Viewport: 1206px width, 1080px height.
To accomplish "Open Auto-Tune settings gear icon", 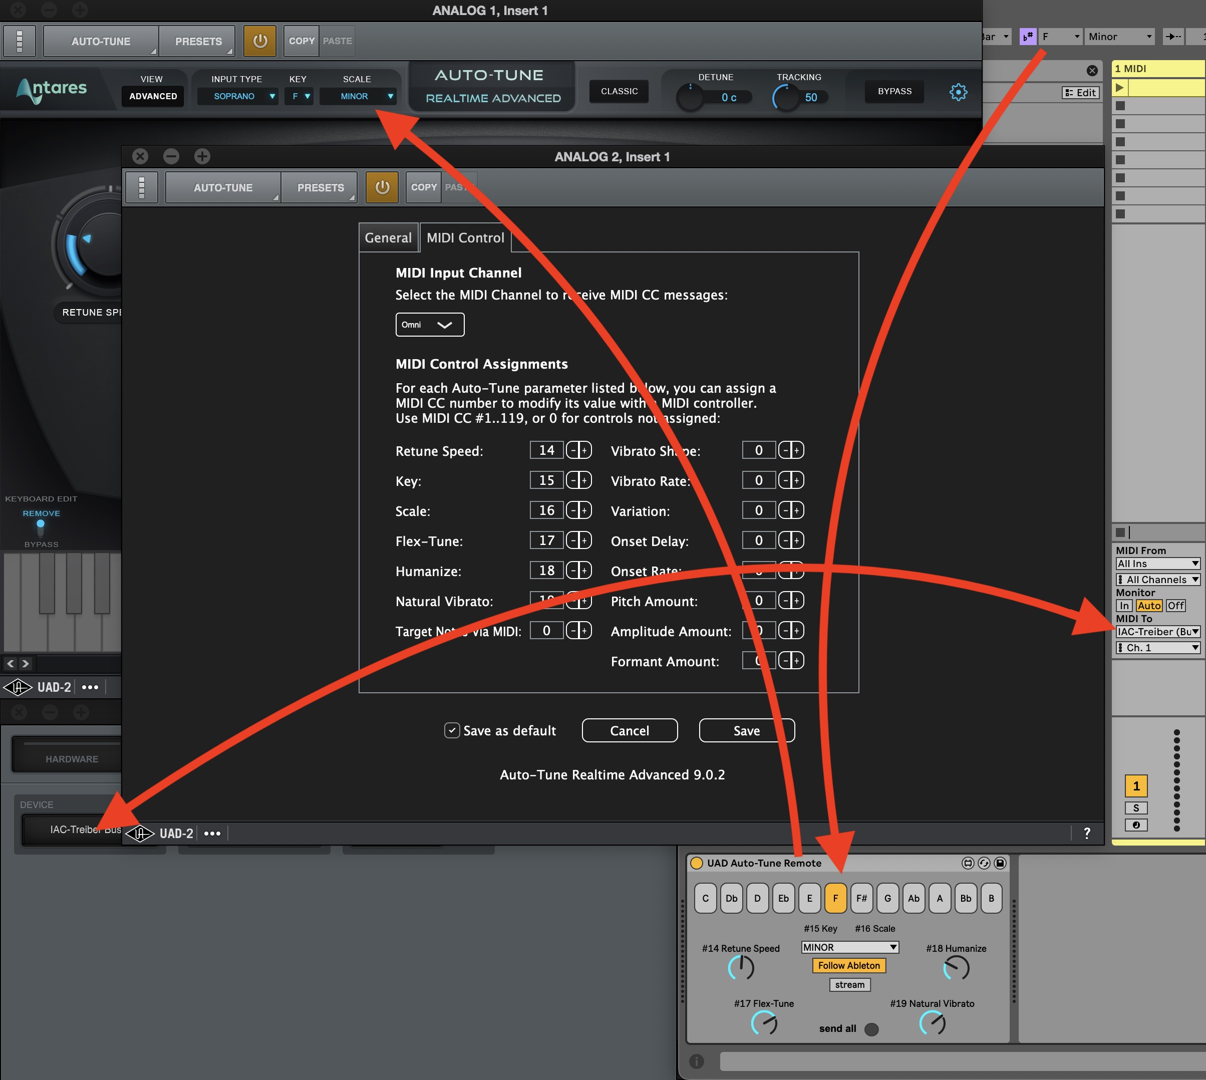I will click(x=958, y=92).
